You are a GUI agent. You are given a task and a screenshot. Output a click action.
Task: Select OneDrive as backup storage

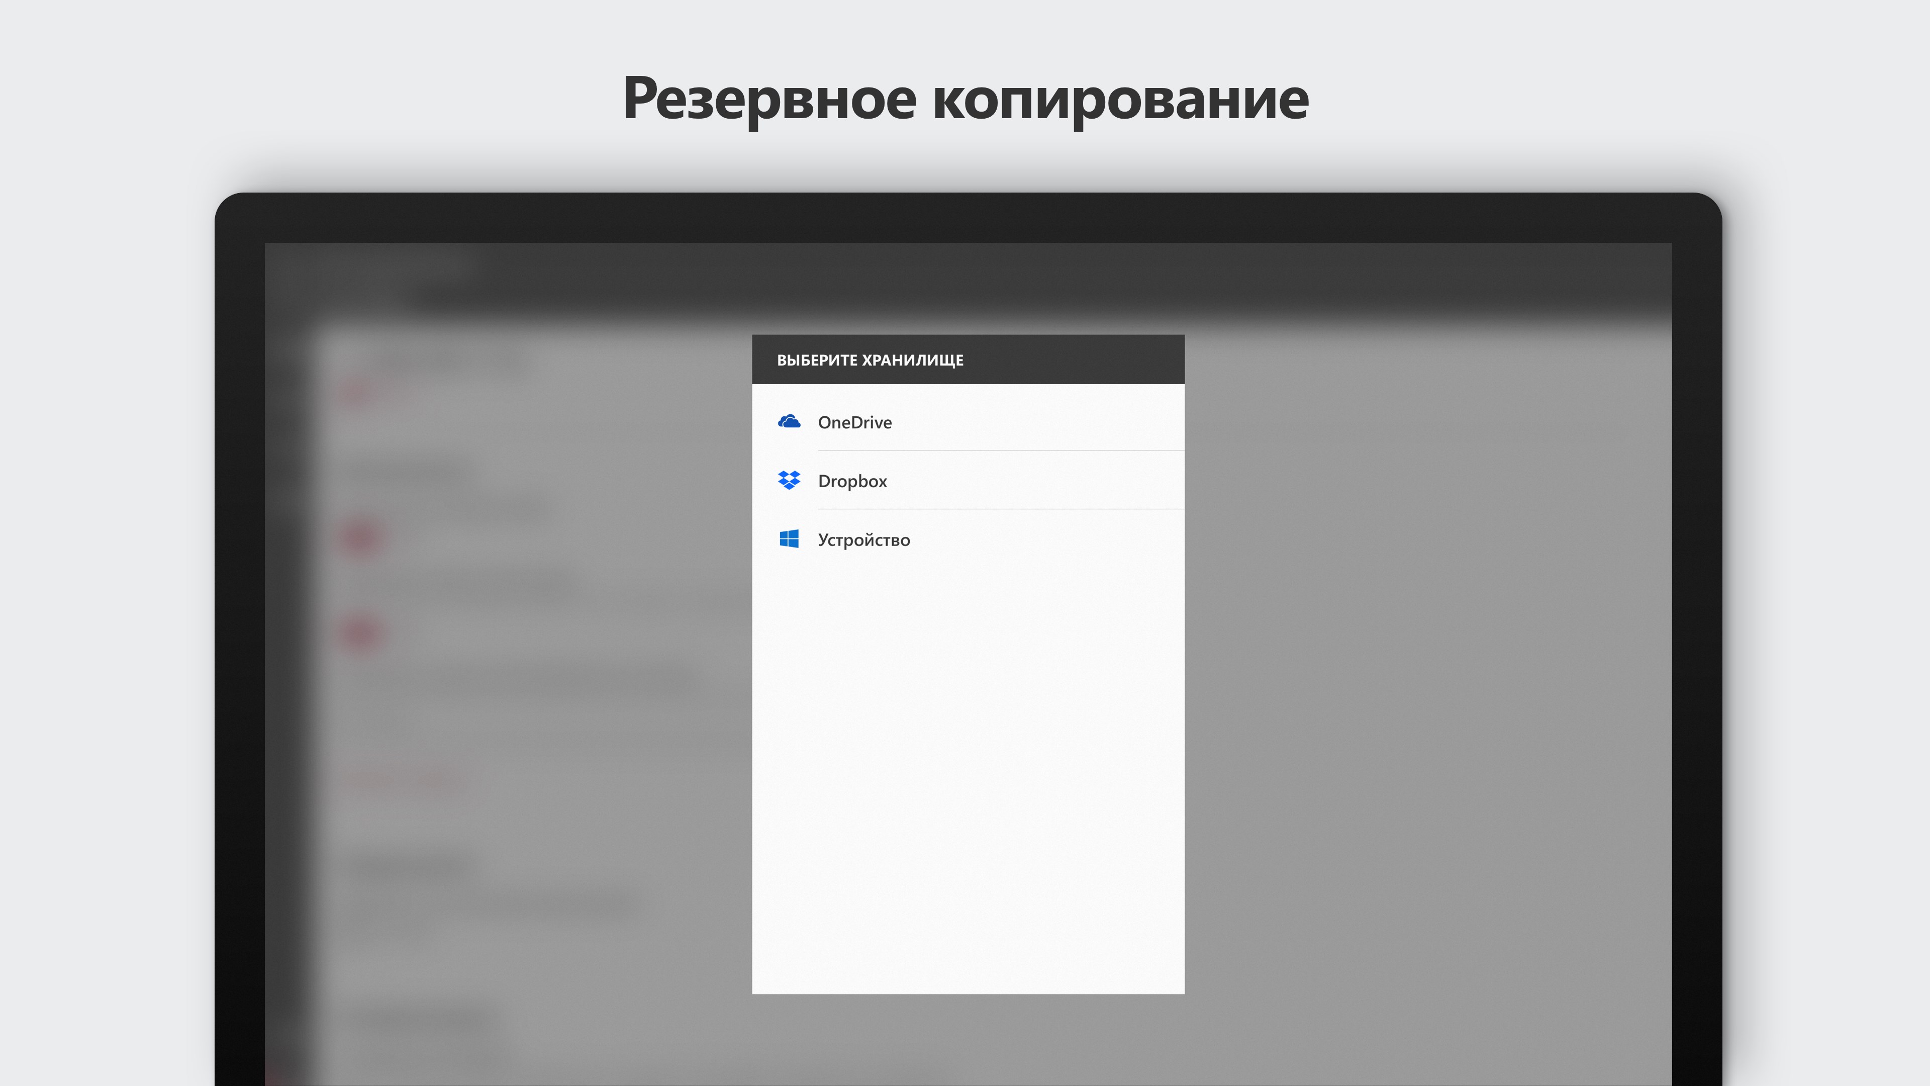coord(855,423)
